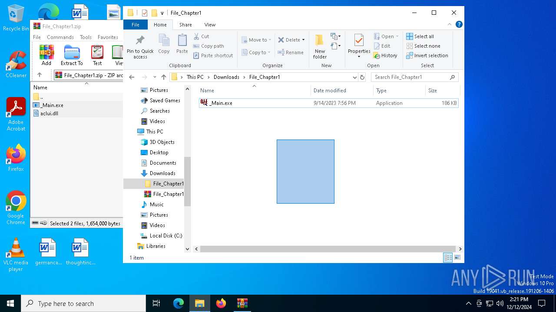This screenshot has width=556, height=312.
Task: Open the Move to dropdown
Action: tap(256, 40)
